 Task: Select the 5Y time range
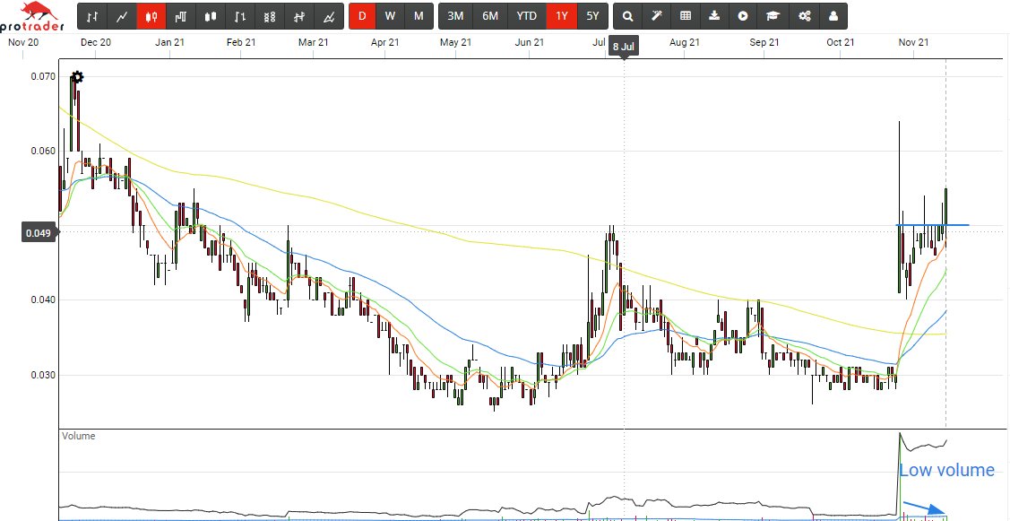pos(592,16)
